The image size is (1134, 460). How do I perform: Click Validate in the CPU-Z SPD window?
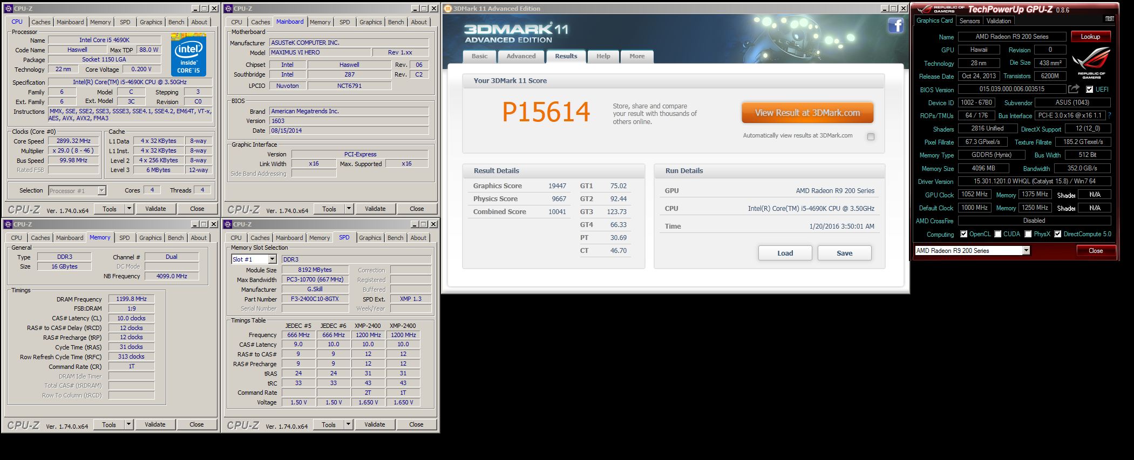click(x=375, y=424)
